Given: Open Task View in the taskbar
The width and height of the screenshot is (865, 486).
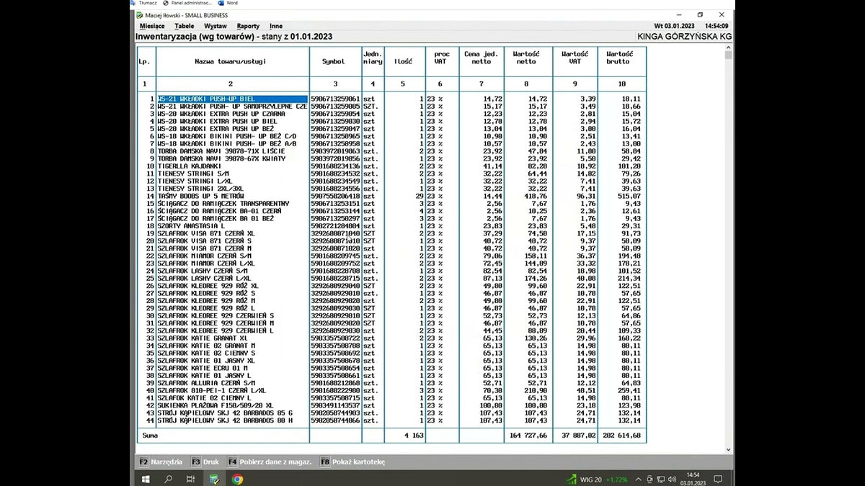Looking at the screenshot, I should (190, 479).
